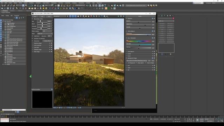Screen dimensions: 224x126
Task: Toggle visibility eye of Forest_Trees row
Action: coord(5,28)
